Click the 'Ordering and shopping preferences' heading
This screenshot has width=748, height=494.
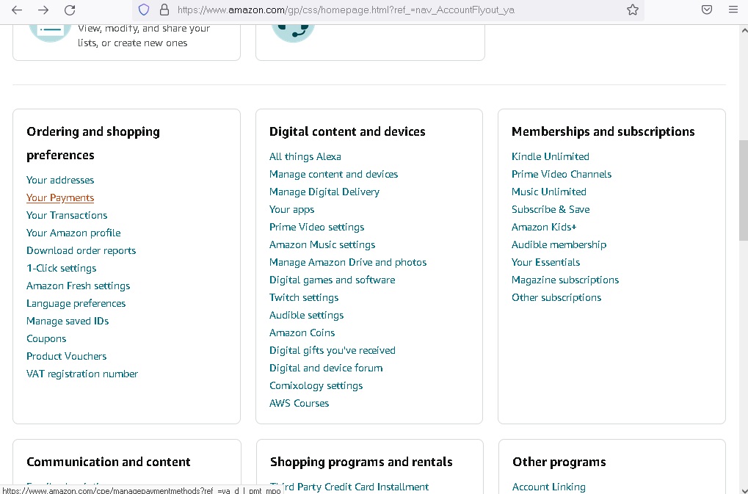click(x=93, y=144)
